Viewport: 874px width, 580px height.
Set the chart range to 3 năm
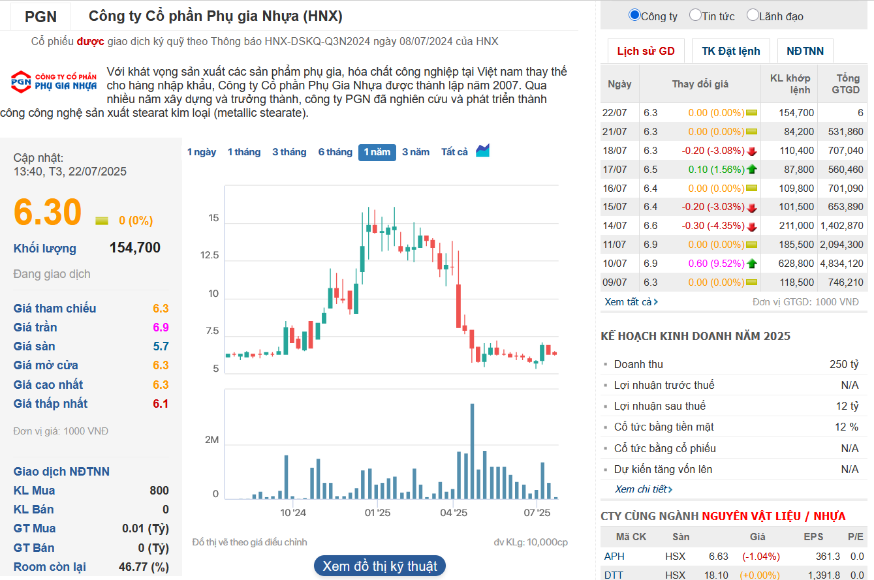click(416, 152)
